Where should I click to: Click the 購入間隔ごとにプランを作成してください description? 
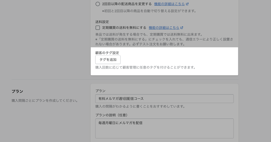[x=45, y=101]
